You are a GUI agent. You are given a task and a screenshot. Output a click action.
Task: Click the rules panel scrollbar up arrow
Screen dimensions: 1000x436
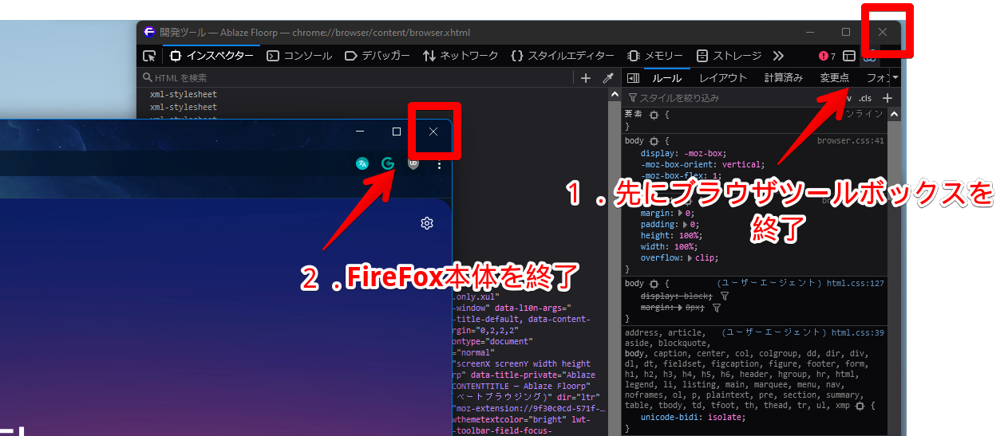pyautogui.click(x=895, y=115)
